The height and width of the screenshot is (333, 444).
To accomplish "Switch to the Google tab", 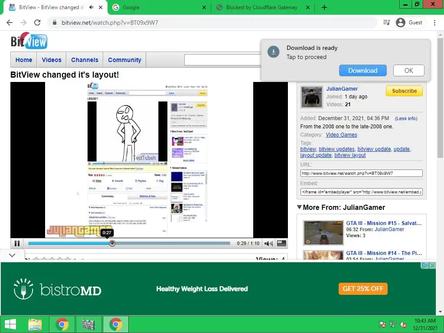I will coord(159,7).
